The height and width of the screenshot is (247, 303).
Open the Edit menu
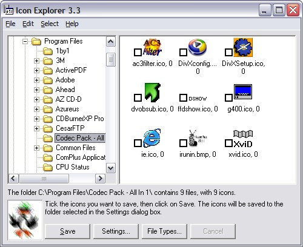pyautogui.click(x=28, y=24)
